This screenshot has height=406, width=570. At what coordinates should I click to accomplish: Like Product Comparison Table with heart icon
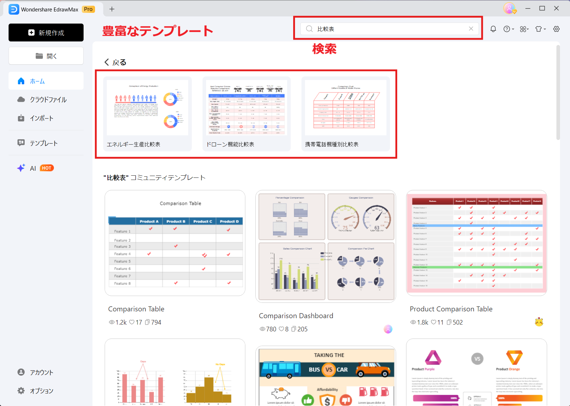pyautogui.click(x=434, y=322)
